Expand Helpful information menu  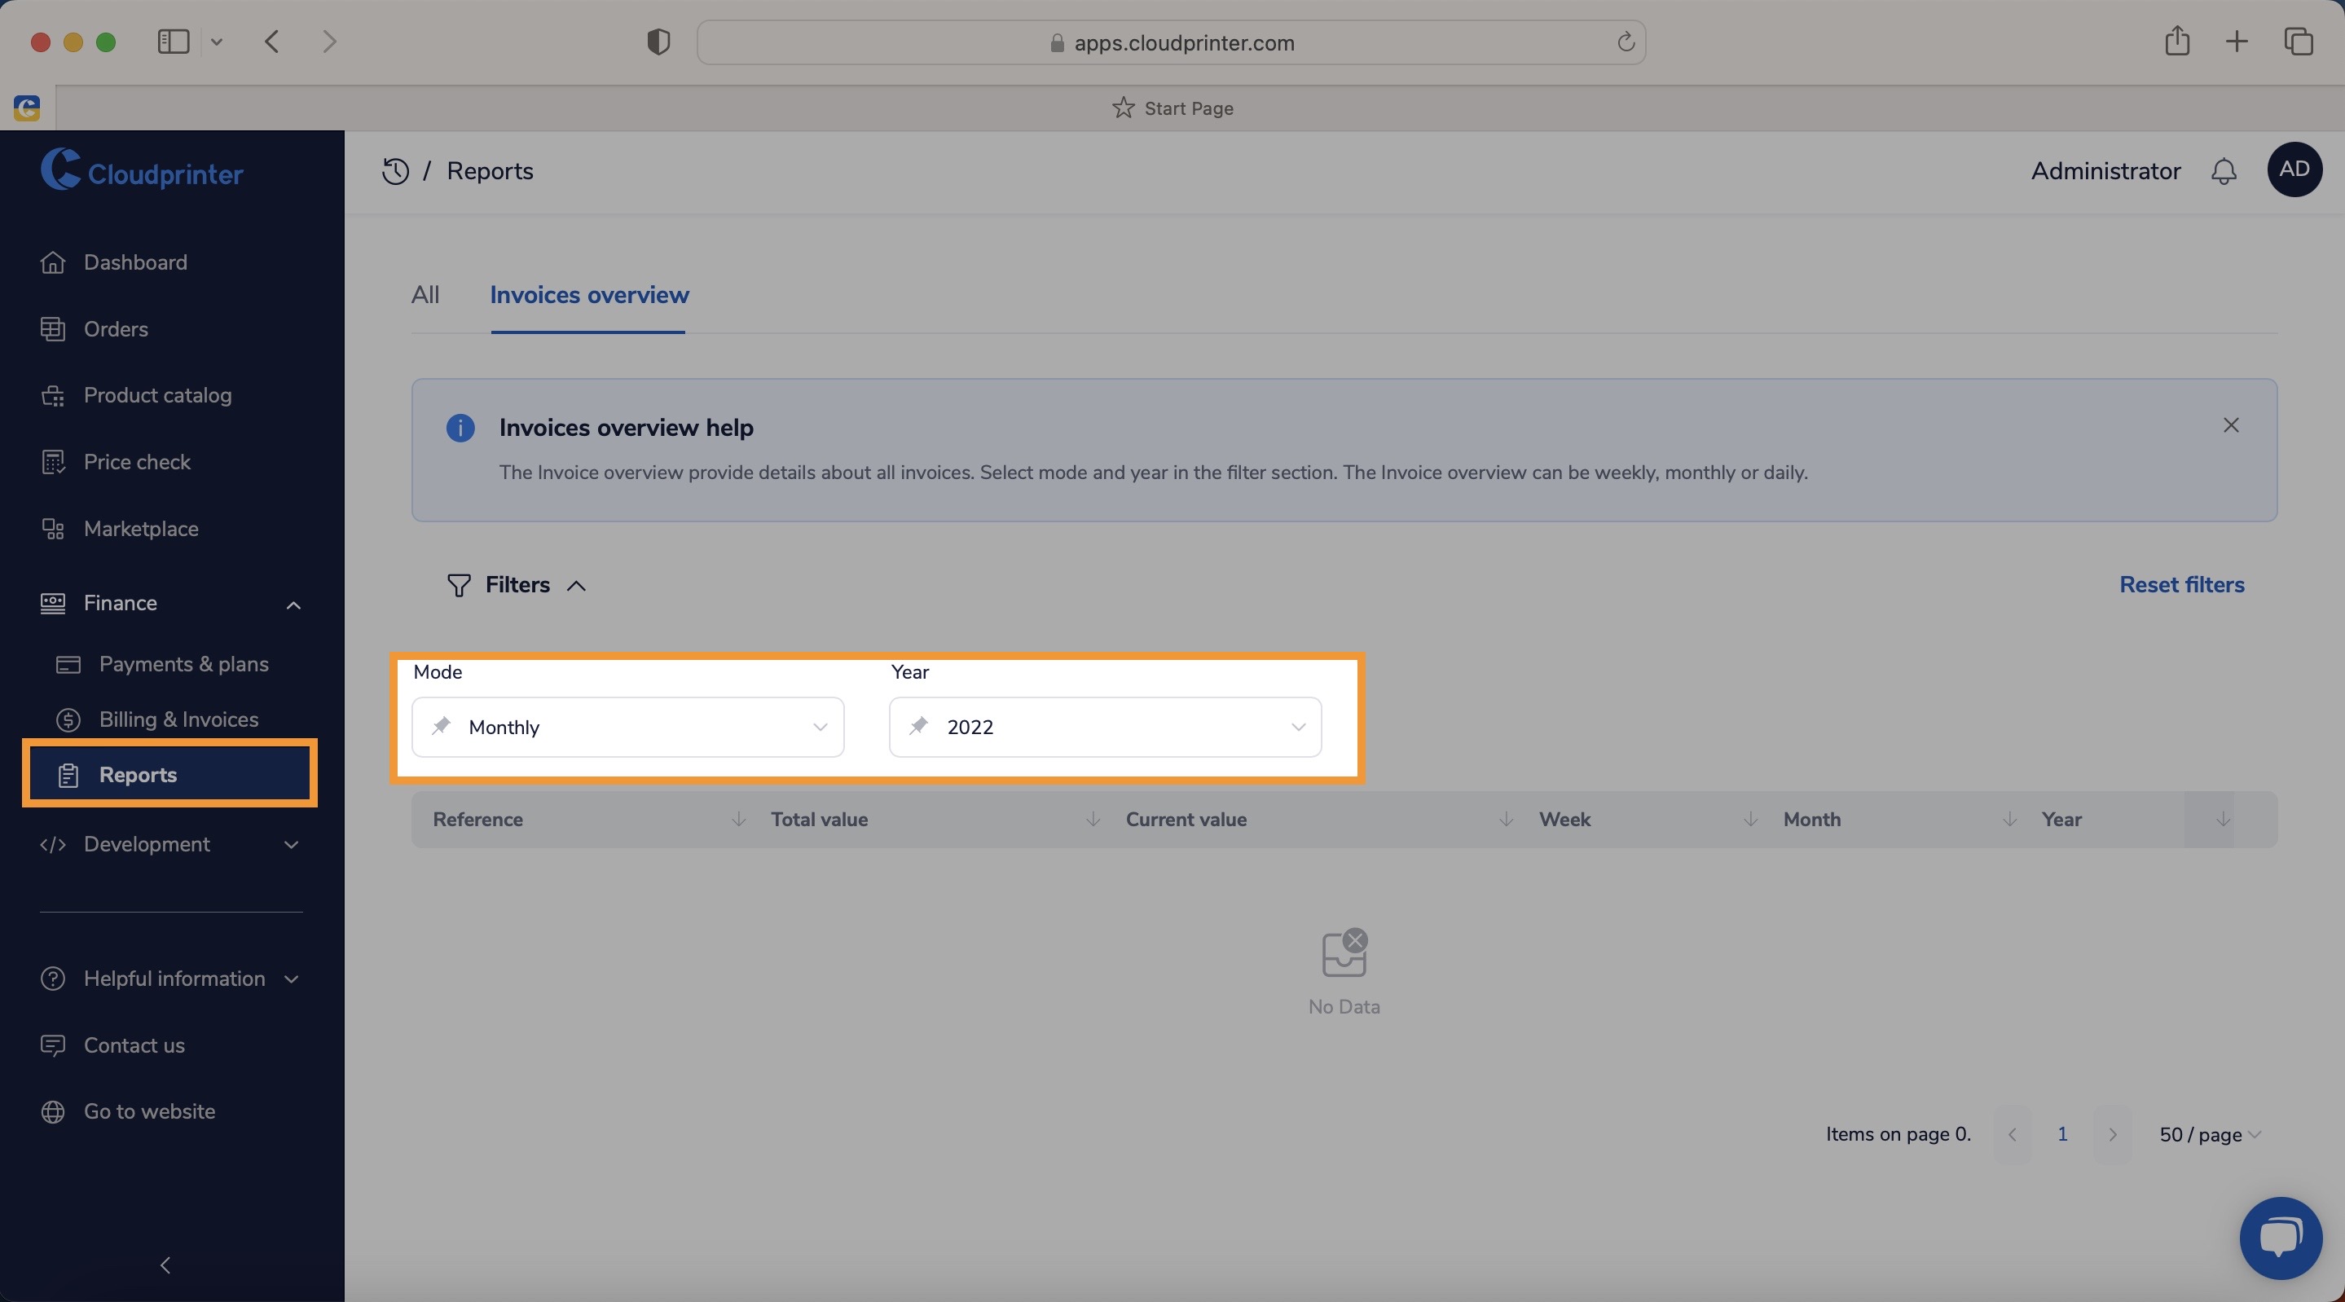[x=292, y=979]
